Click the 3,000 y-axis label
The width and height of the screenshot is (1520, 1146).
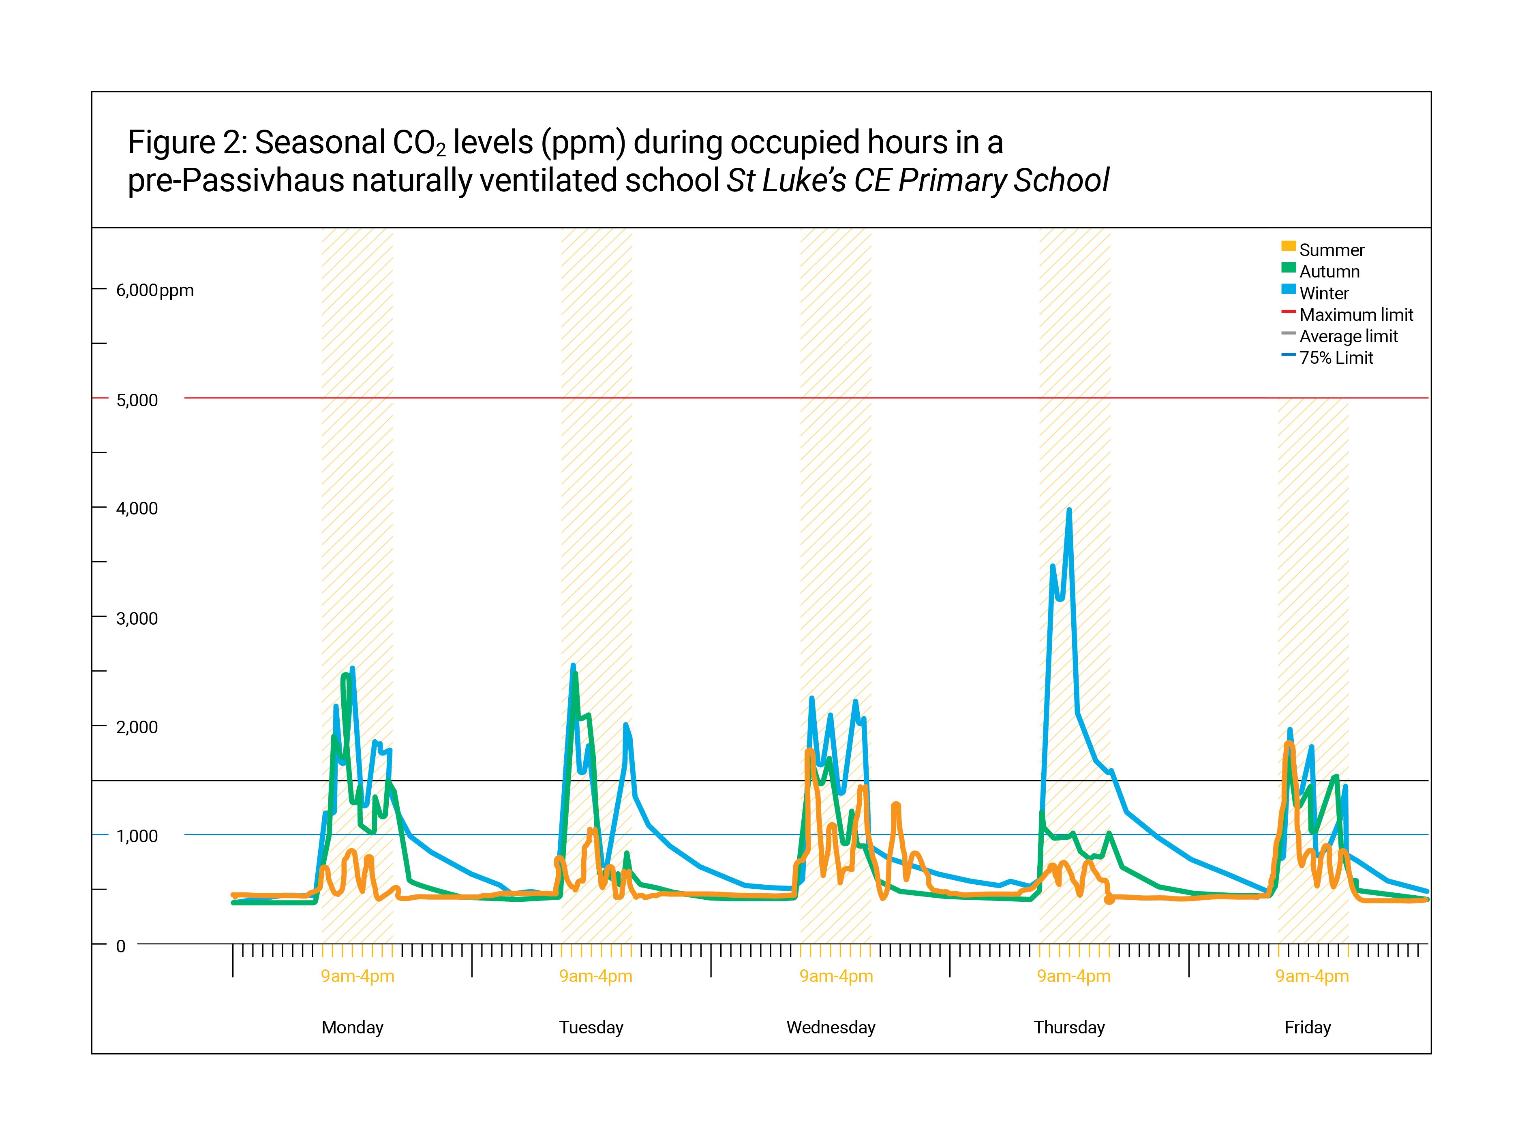pos(137,618)
